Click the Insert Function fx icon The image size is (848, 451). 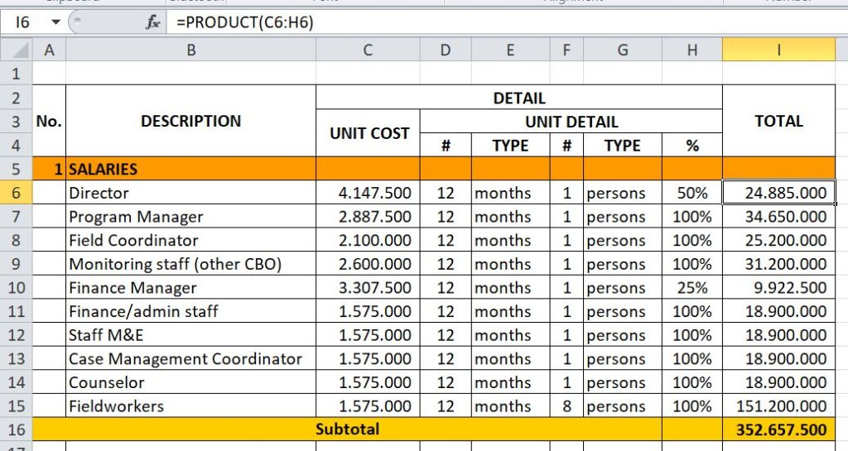(x=153, y=22)
